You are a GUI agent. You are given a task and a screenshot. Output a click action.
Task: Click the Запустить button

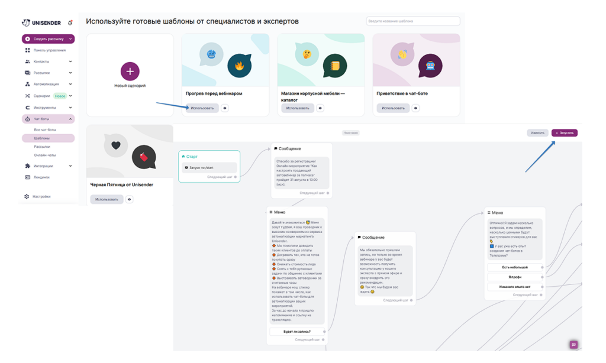tap(565, 133)
